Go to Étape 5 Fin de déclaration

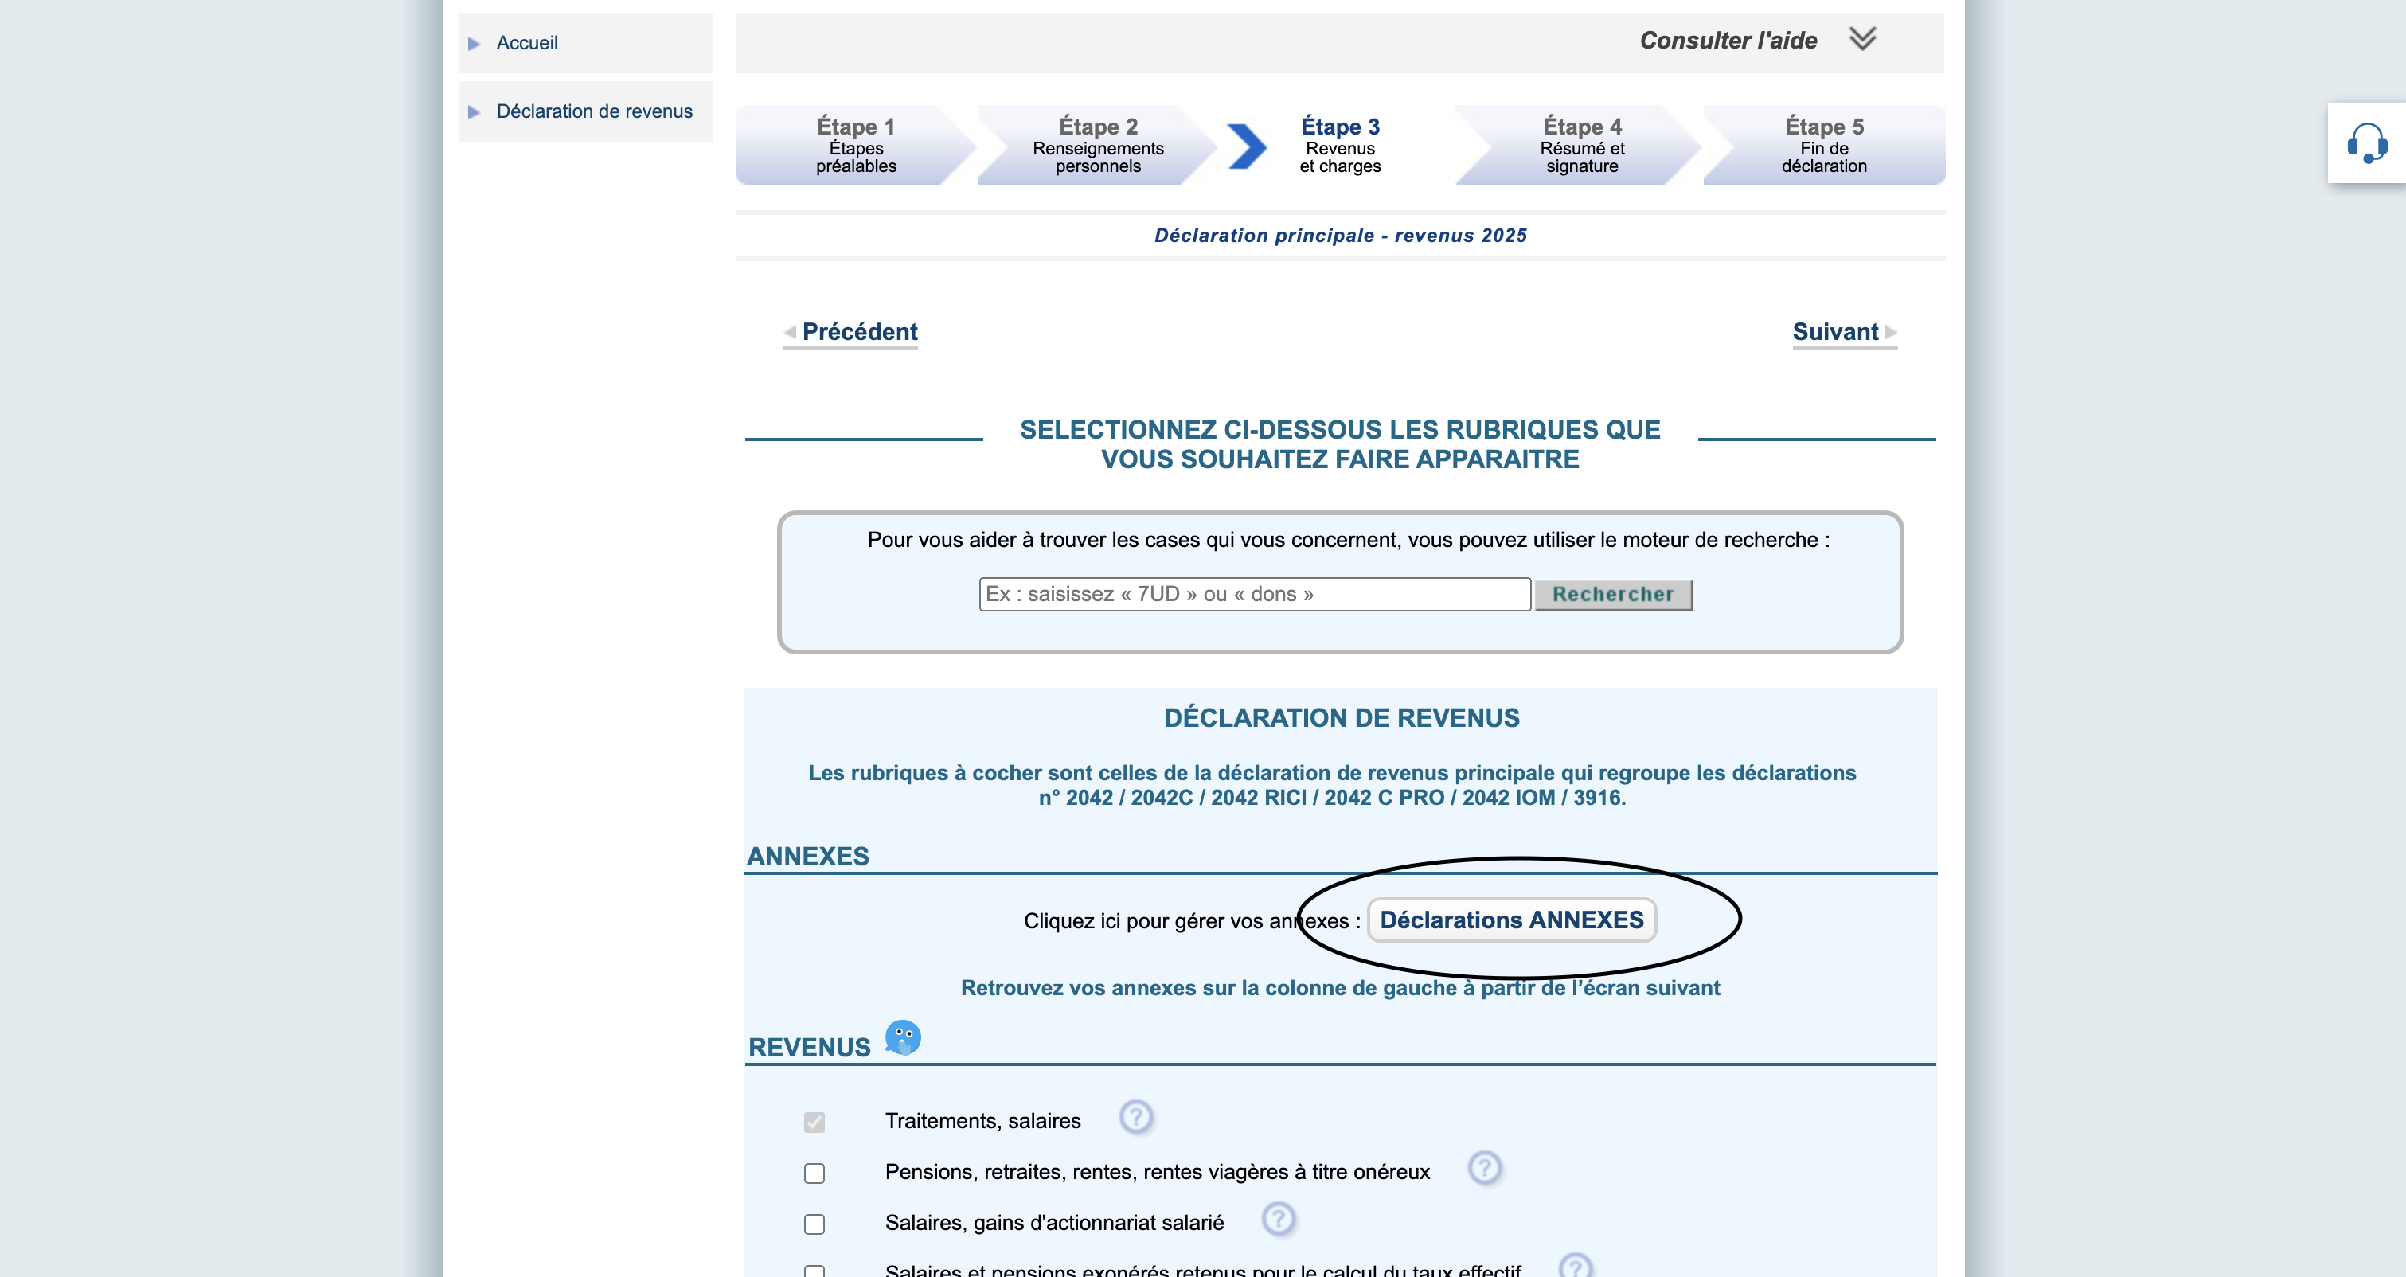point(1823,145)
